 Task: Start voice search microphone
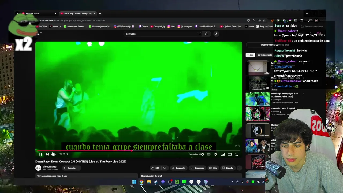[x=216, y=34]
